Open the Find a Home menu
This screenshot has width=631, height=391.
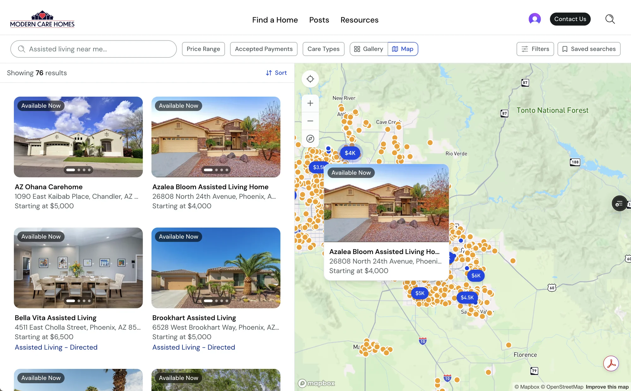pyautogui.click(x=275, y=20)
